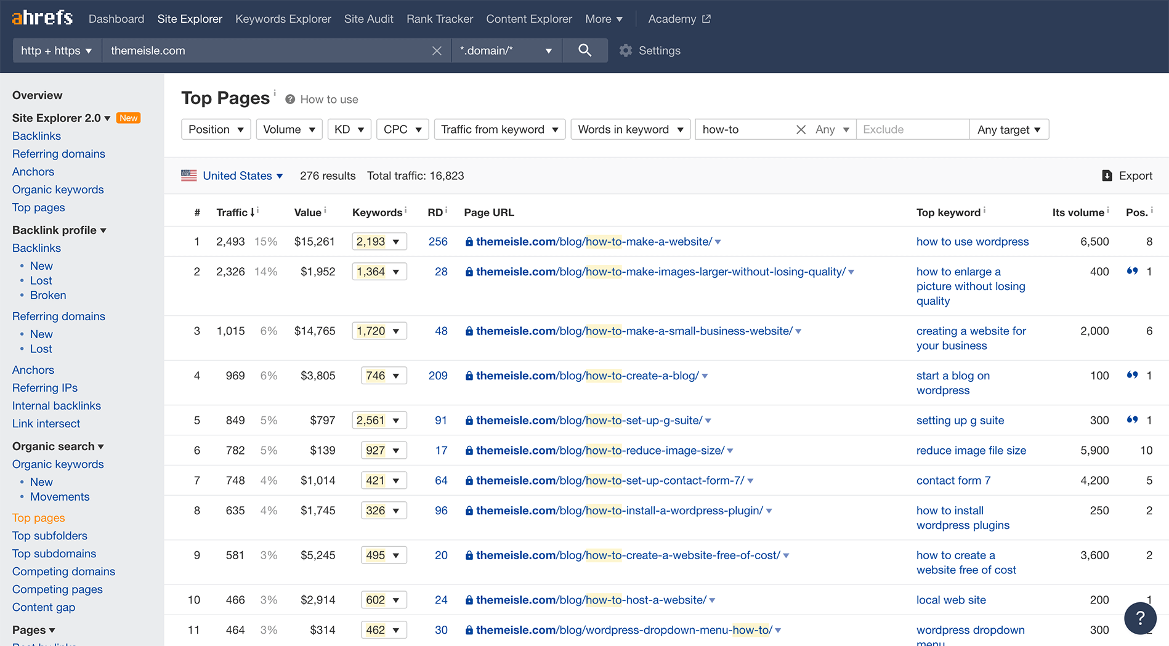Click featured snippet icon in how-to-create-a-blog row
The image size is (1169, 646).
pyautogui.click(x=1132, y=375)
